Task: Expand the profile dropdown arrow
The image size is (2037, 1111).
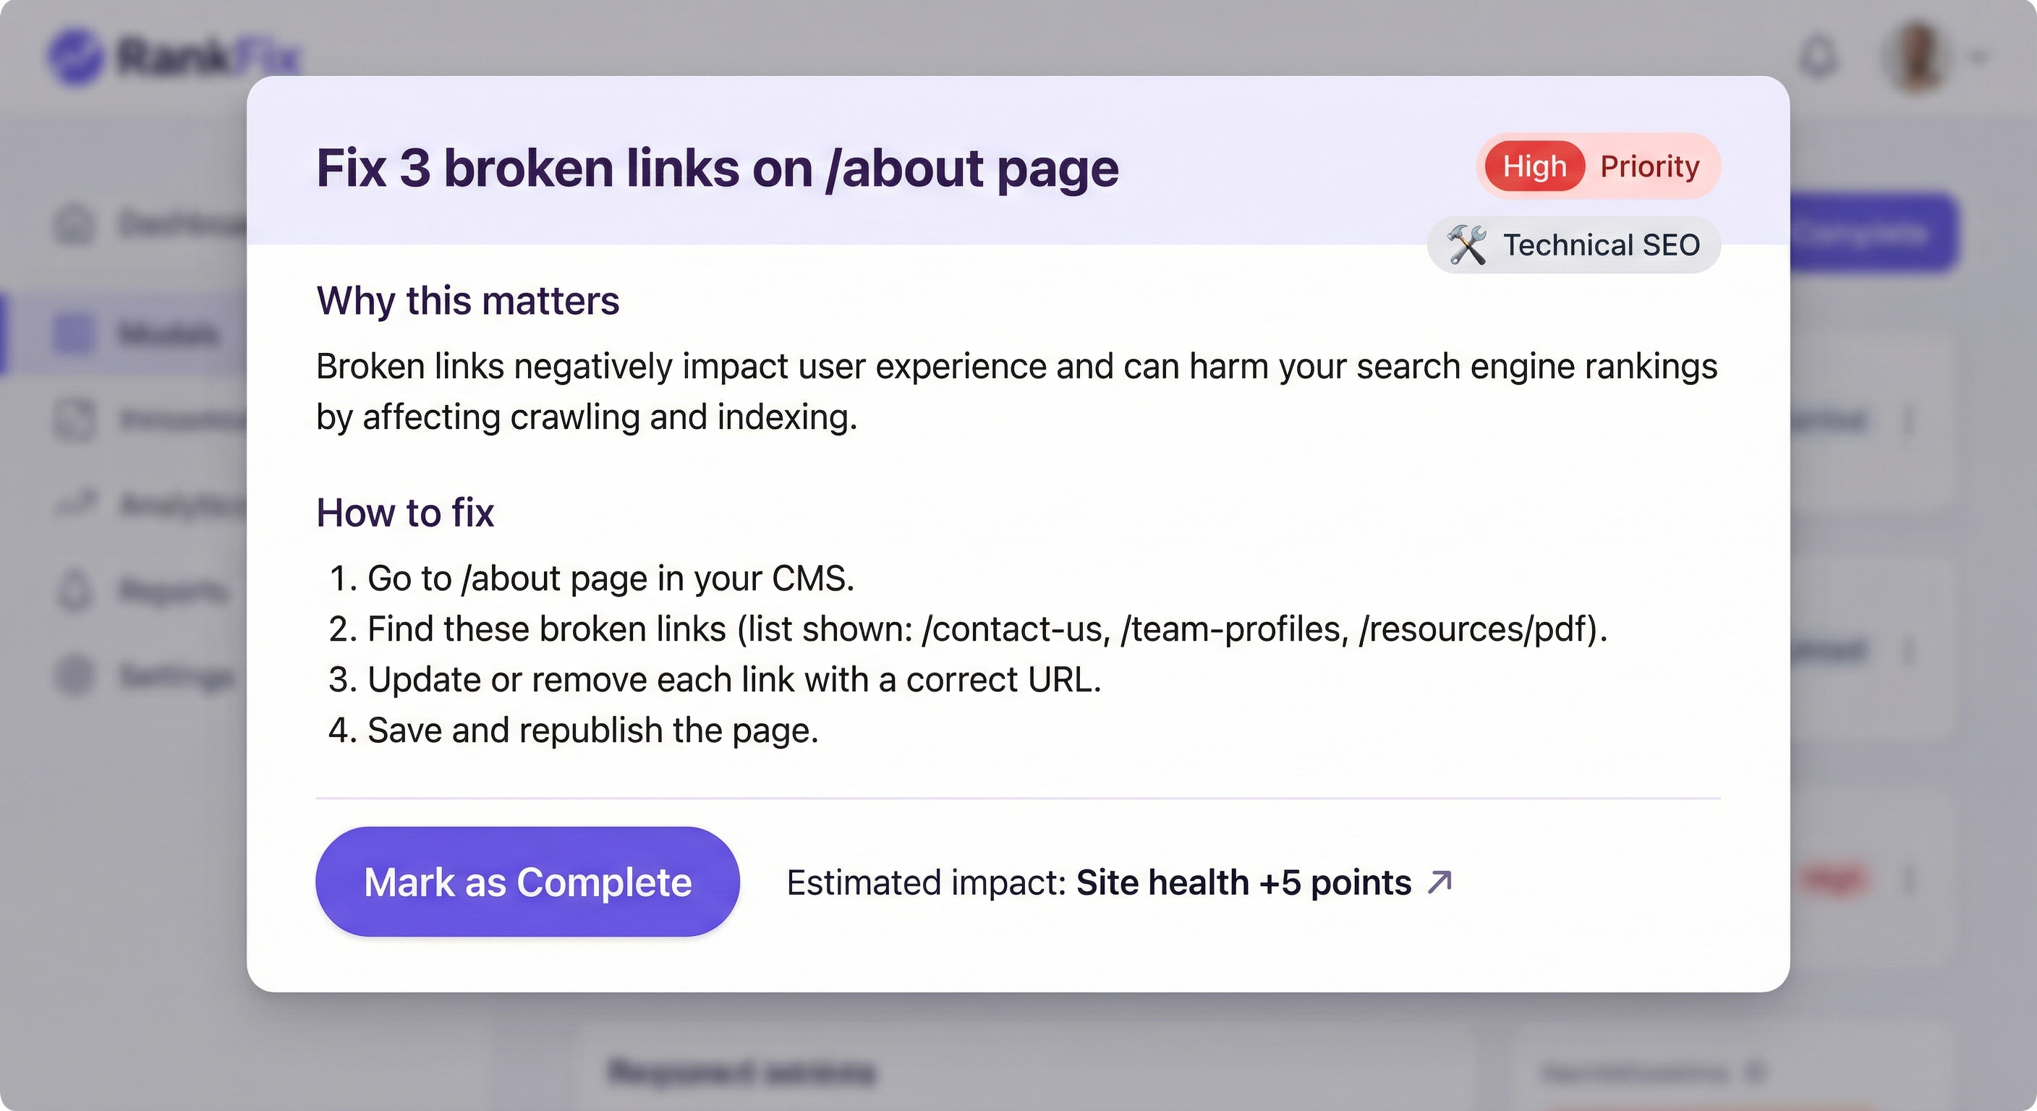Action: (x=1979, y=56)
